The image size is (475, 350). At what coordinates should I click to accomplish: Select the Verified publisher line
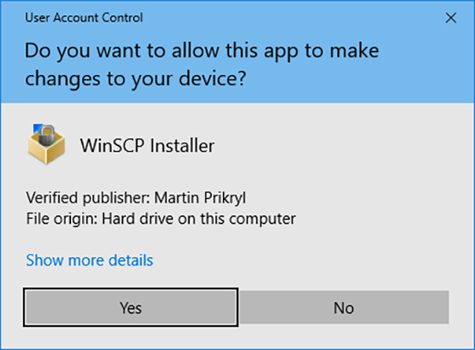136,198
